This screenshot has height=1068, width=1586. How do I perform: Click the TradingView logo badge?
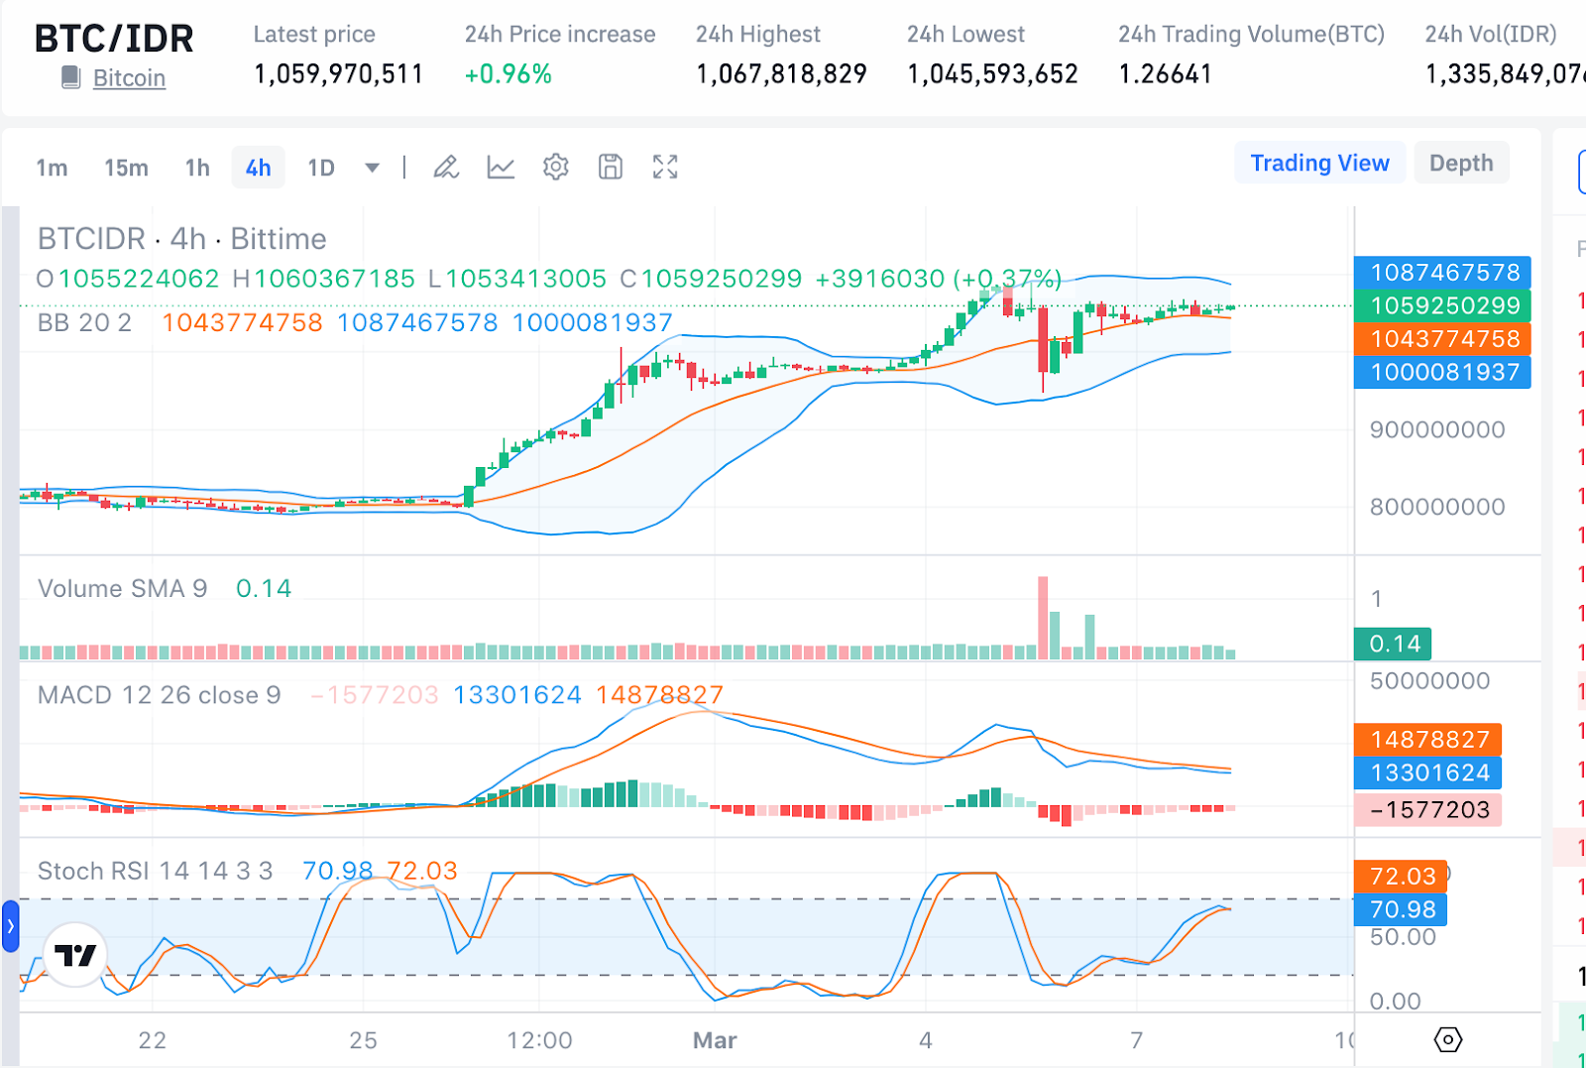(75, 955)
